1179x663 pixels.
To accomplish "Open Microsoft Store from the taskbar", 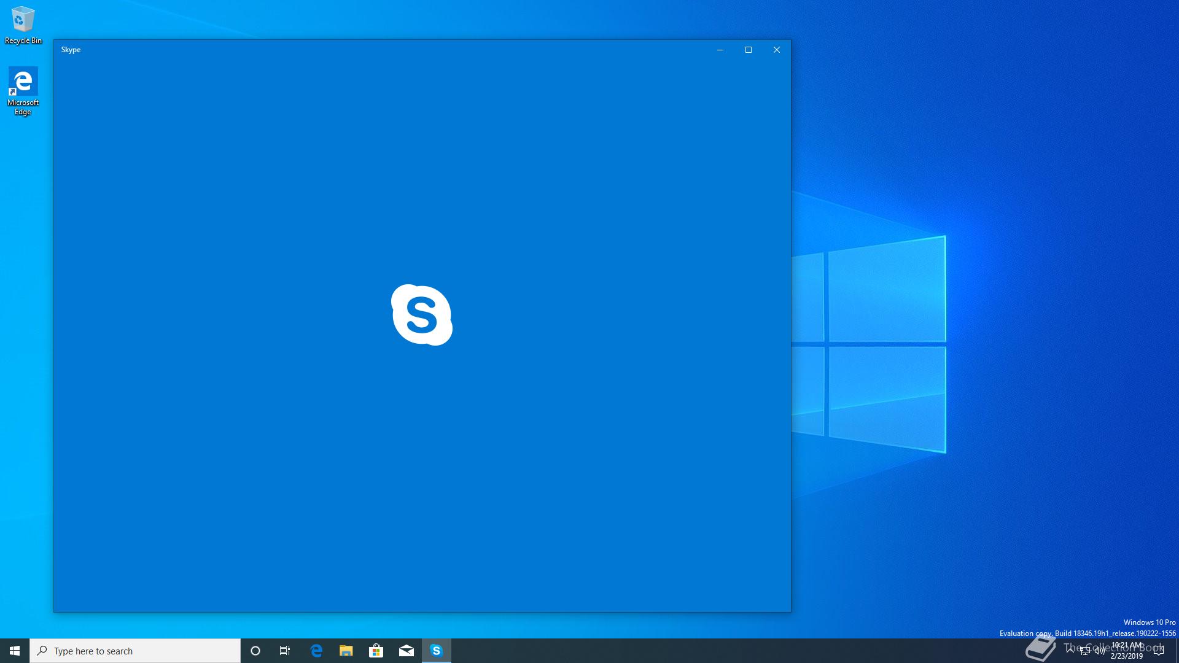I will (x=376, y=651).
